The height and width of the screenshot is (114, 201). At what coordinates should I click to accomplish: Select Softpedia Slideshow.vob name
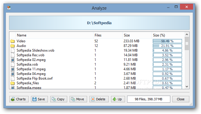[36, 50]
